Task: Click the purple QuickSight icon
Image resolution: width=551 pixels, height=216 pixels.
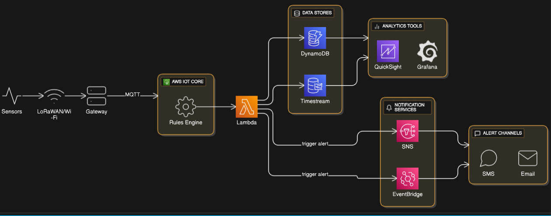Action: [388, 51]
